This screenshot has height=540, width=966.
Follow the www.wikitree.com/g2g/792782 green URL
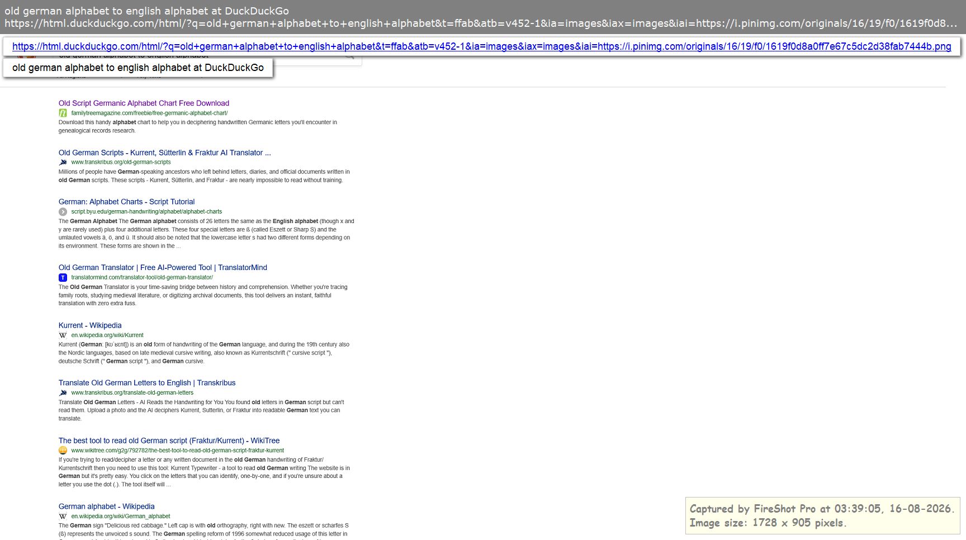pyautogui.click(x=177, y=451)
